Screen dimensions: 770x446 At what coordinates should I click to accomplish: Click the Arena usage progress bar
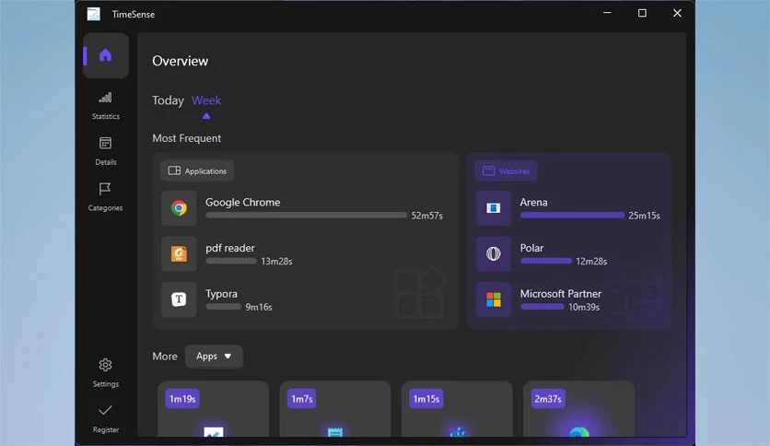click(x=572, y=215)
